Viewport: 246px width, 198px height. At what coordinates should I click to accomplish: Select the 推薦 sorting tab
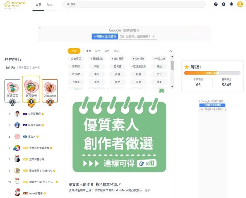88,51
